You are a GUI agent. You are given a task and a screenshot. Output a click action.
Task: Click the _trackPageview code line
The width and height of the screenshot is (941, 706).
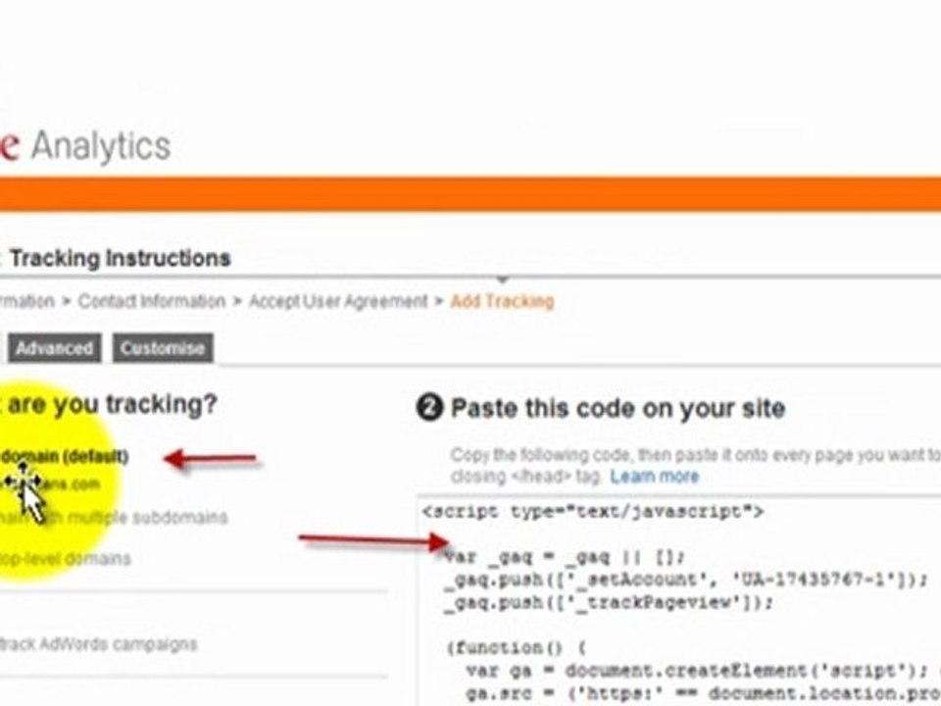[609, 602]
